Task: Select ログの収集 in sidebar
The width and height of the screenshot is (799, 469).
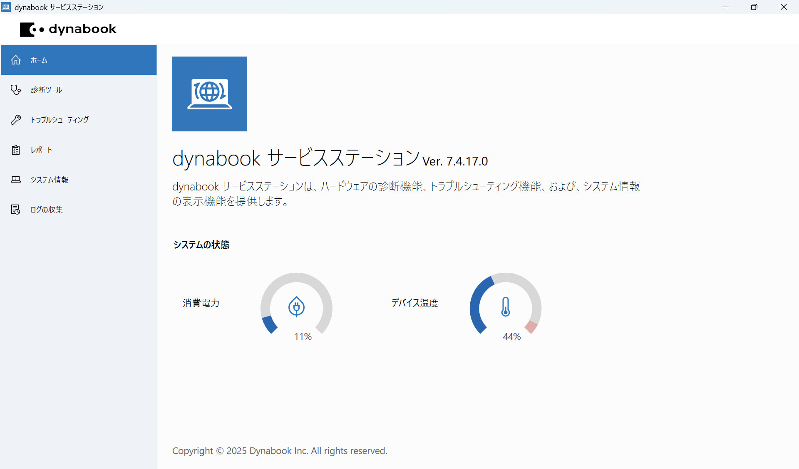Action: tap(47, 210)
